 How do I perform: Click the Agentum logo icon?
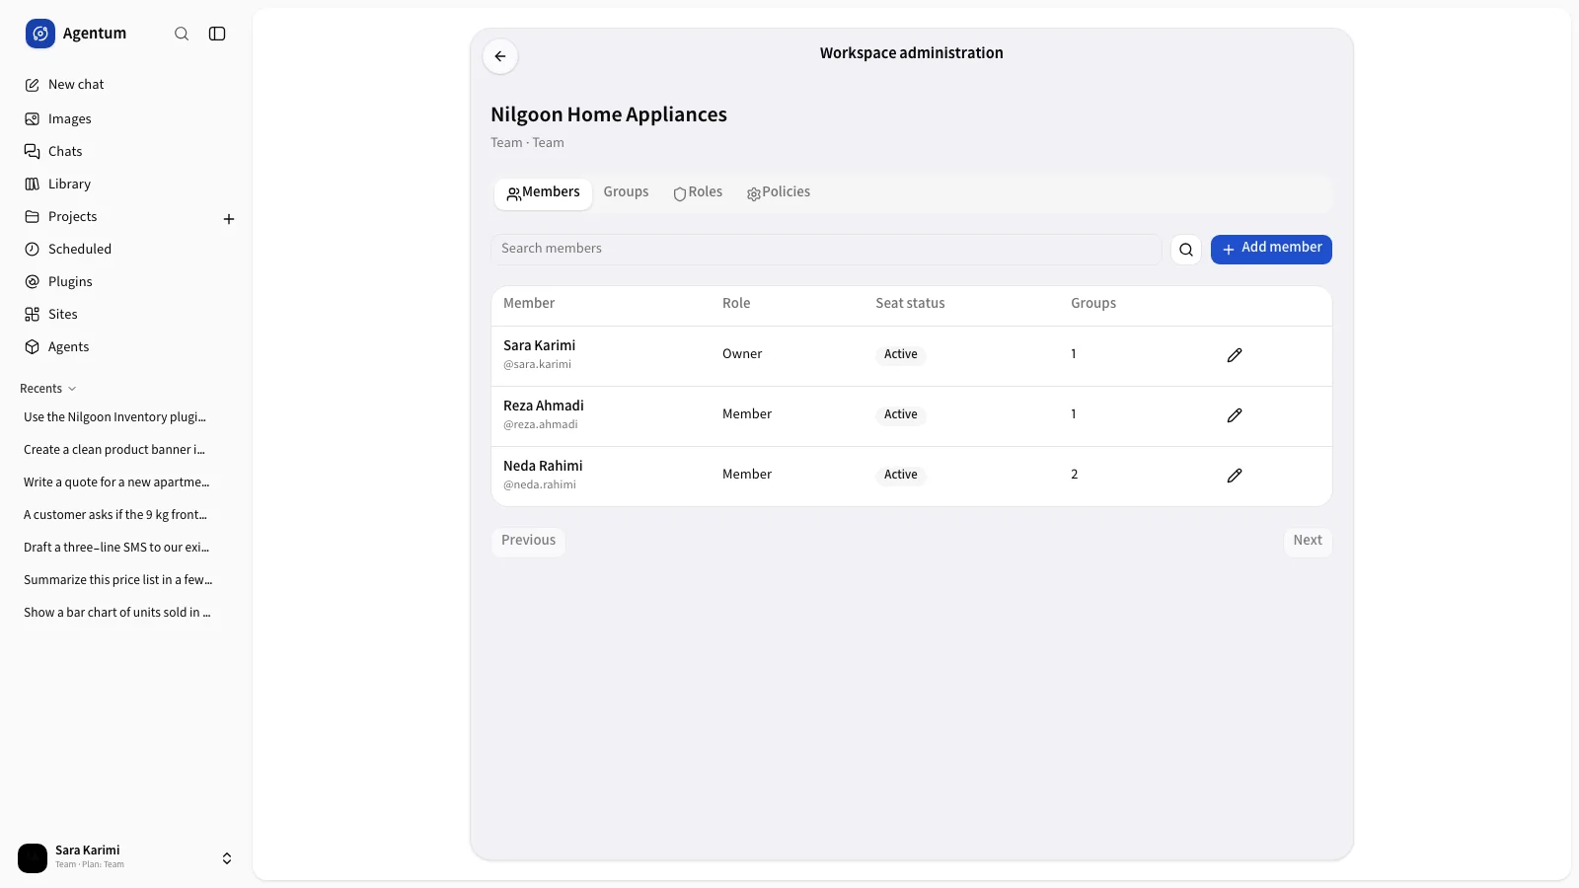click(40, 34)
